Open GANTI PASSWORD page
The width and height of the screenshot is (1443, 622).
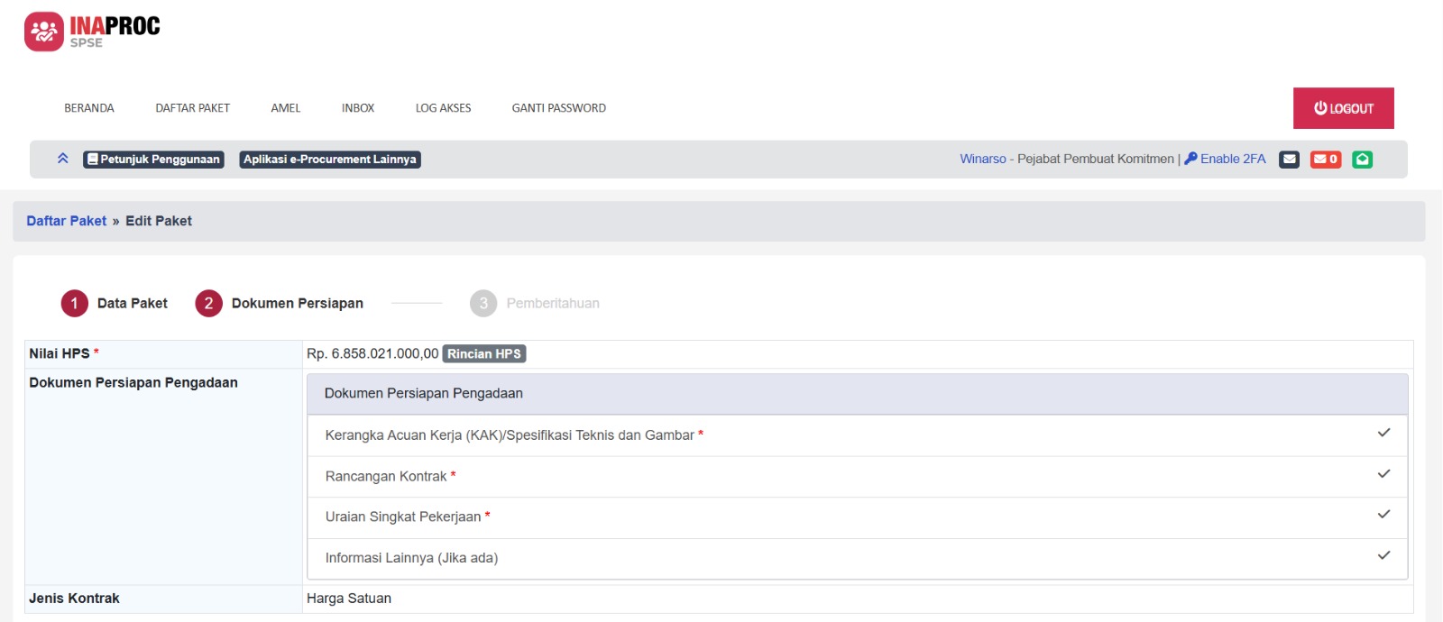[x=558, y=108]
